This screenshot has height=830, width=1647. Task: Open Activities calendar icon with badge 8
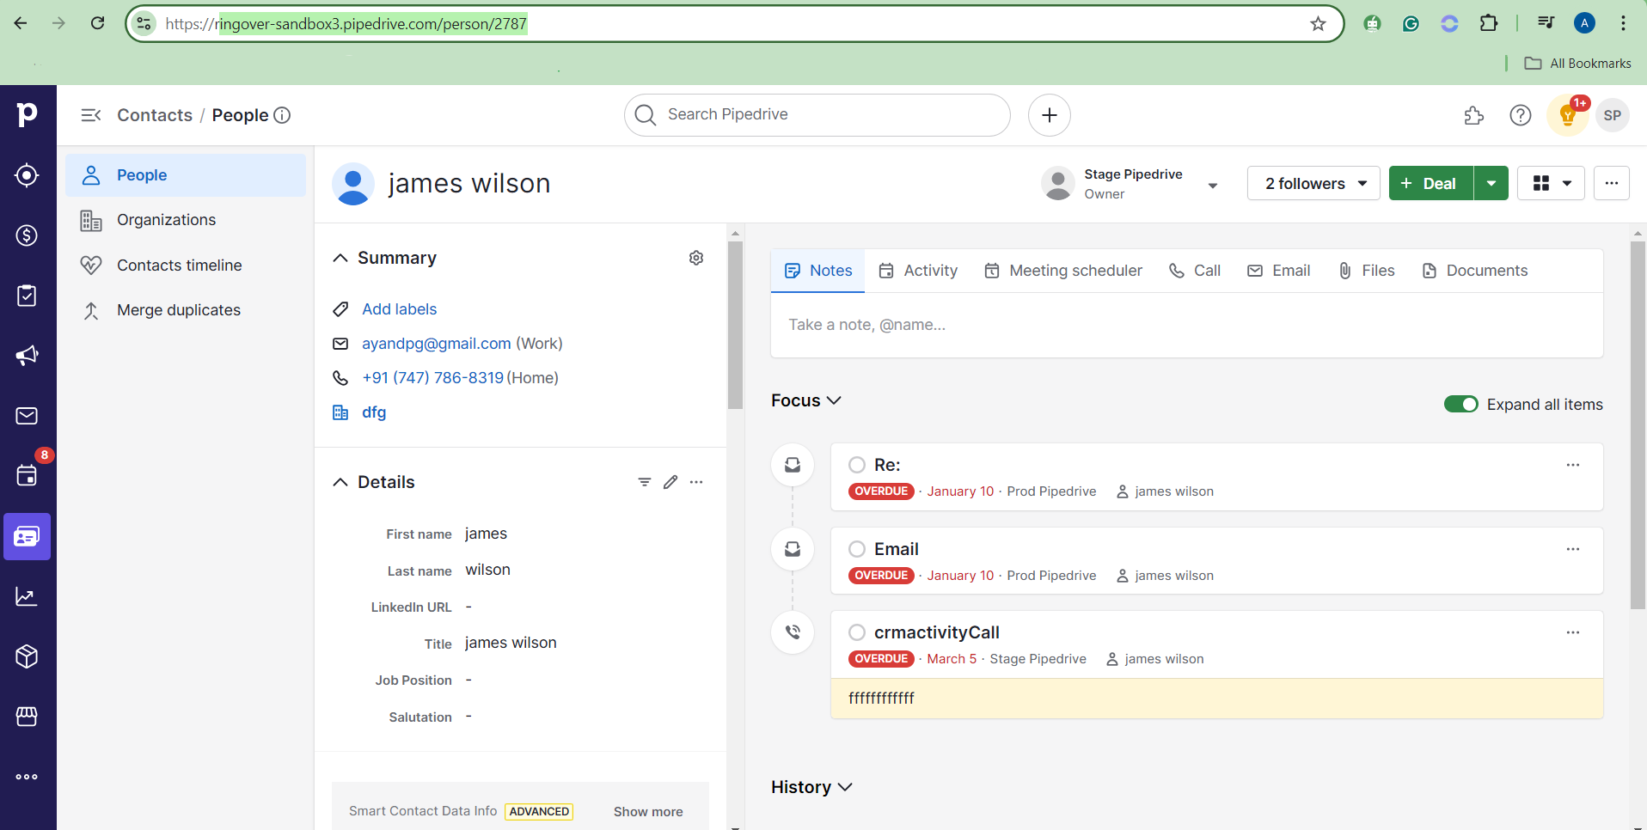(28, 475)
